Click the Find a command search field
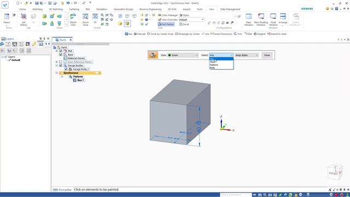This screenshot has height=197, width=350. pos(236,195)
